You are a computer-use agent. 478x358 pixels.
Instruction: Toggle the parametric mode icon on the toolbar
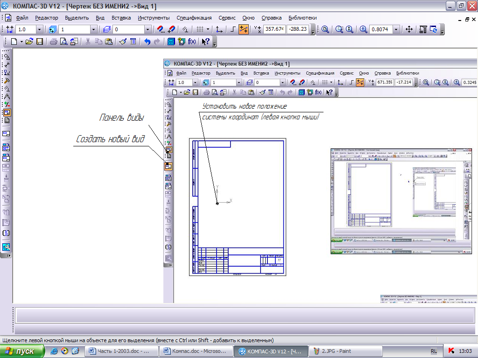coord(185,29)
